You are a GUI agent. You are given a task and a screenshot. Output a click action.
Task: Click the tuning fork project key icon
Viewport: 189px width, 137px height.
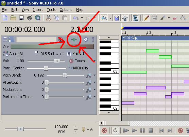83,129
